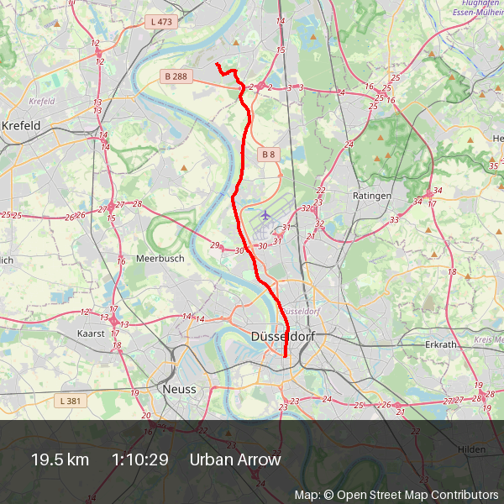The height and width of the screenshot is (504, 504).
Task: Select the Ratingen town label
Action: pos(372,196)
